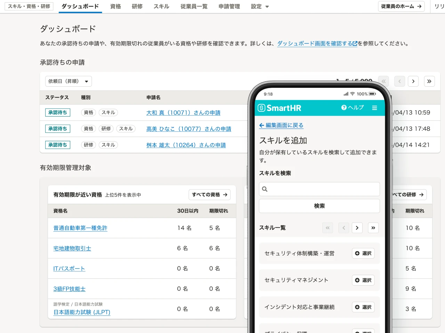Click the すべての資格 button
Viewport: 445px width, 333px height.
click(x=209, y=195)
